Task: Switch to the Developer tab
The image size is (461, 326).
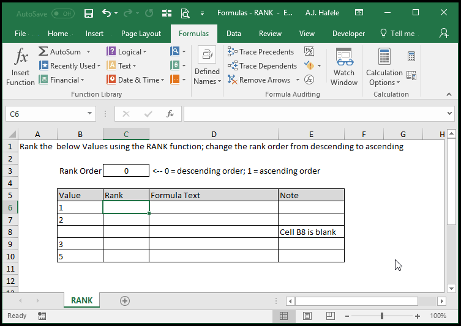Action: pos(348,34)
